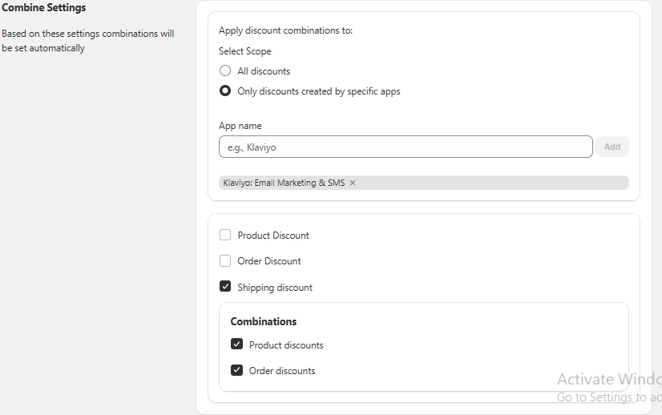Click the Add button beside App name
Screen dimensions: 662x415
pyautogui.click(x=612, y=147)
